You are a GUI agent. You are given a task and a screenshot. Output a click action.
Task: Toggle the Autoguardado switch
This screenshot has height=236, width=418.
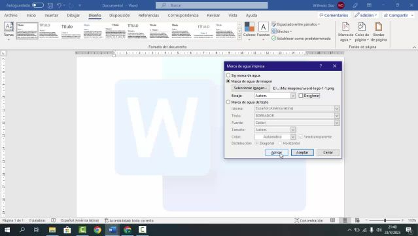[x=37, y=5]
